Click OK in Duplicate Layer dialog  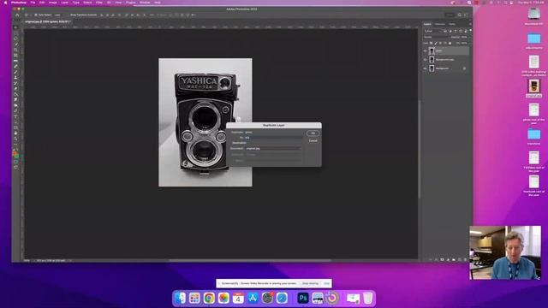coord(313,133)
